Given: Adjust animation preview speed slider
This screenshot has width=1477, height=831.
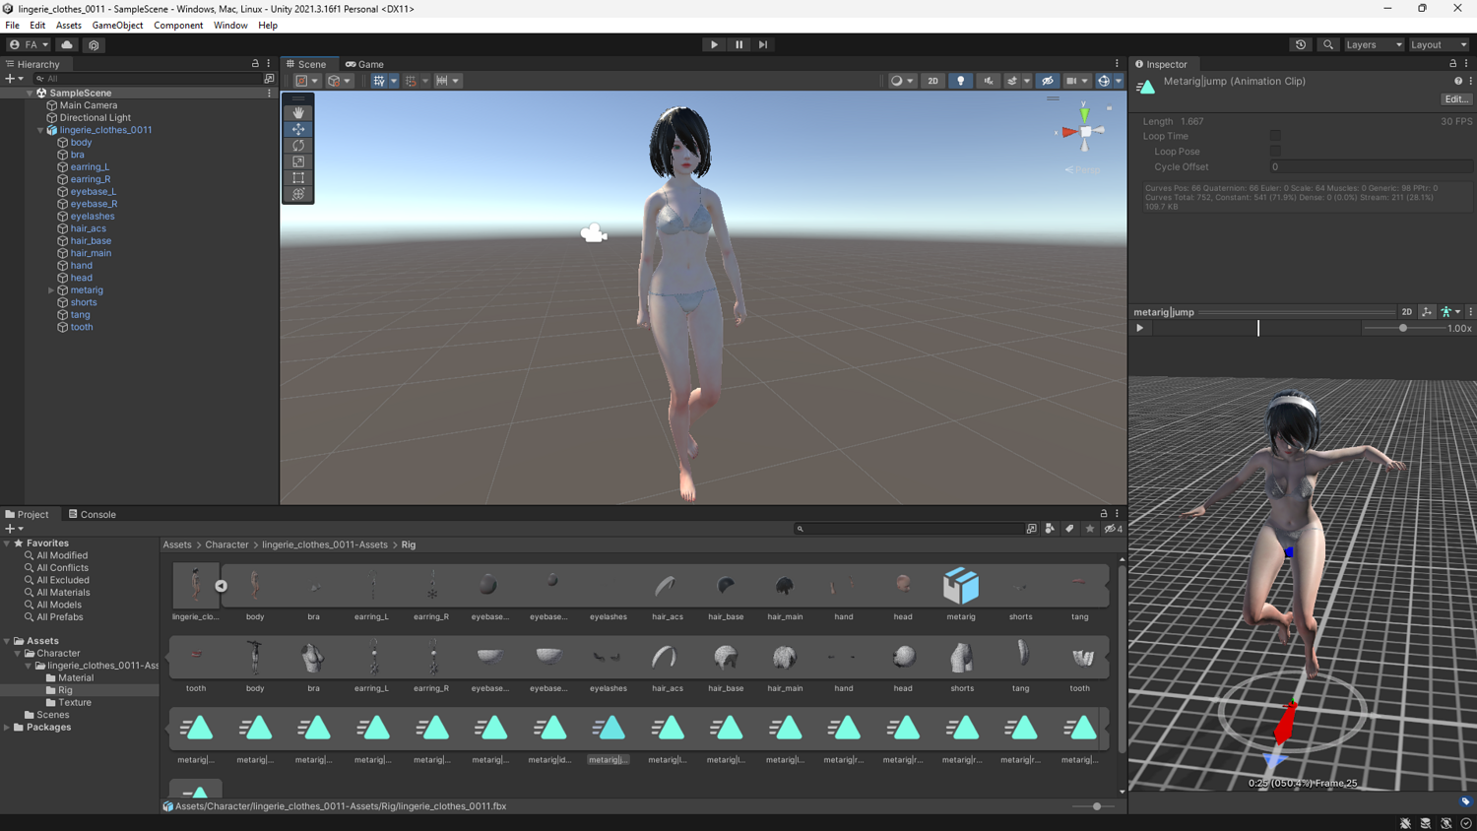Looking at the screenshot, I should click(1403, 328).
